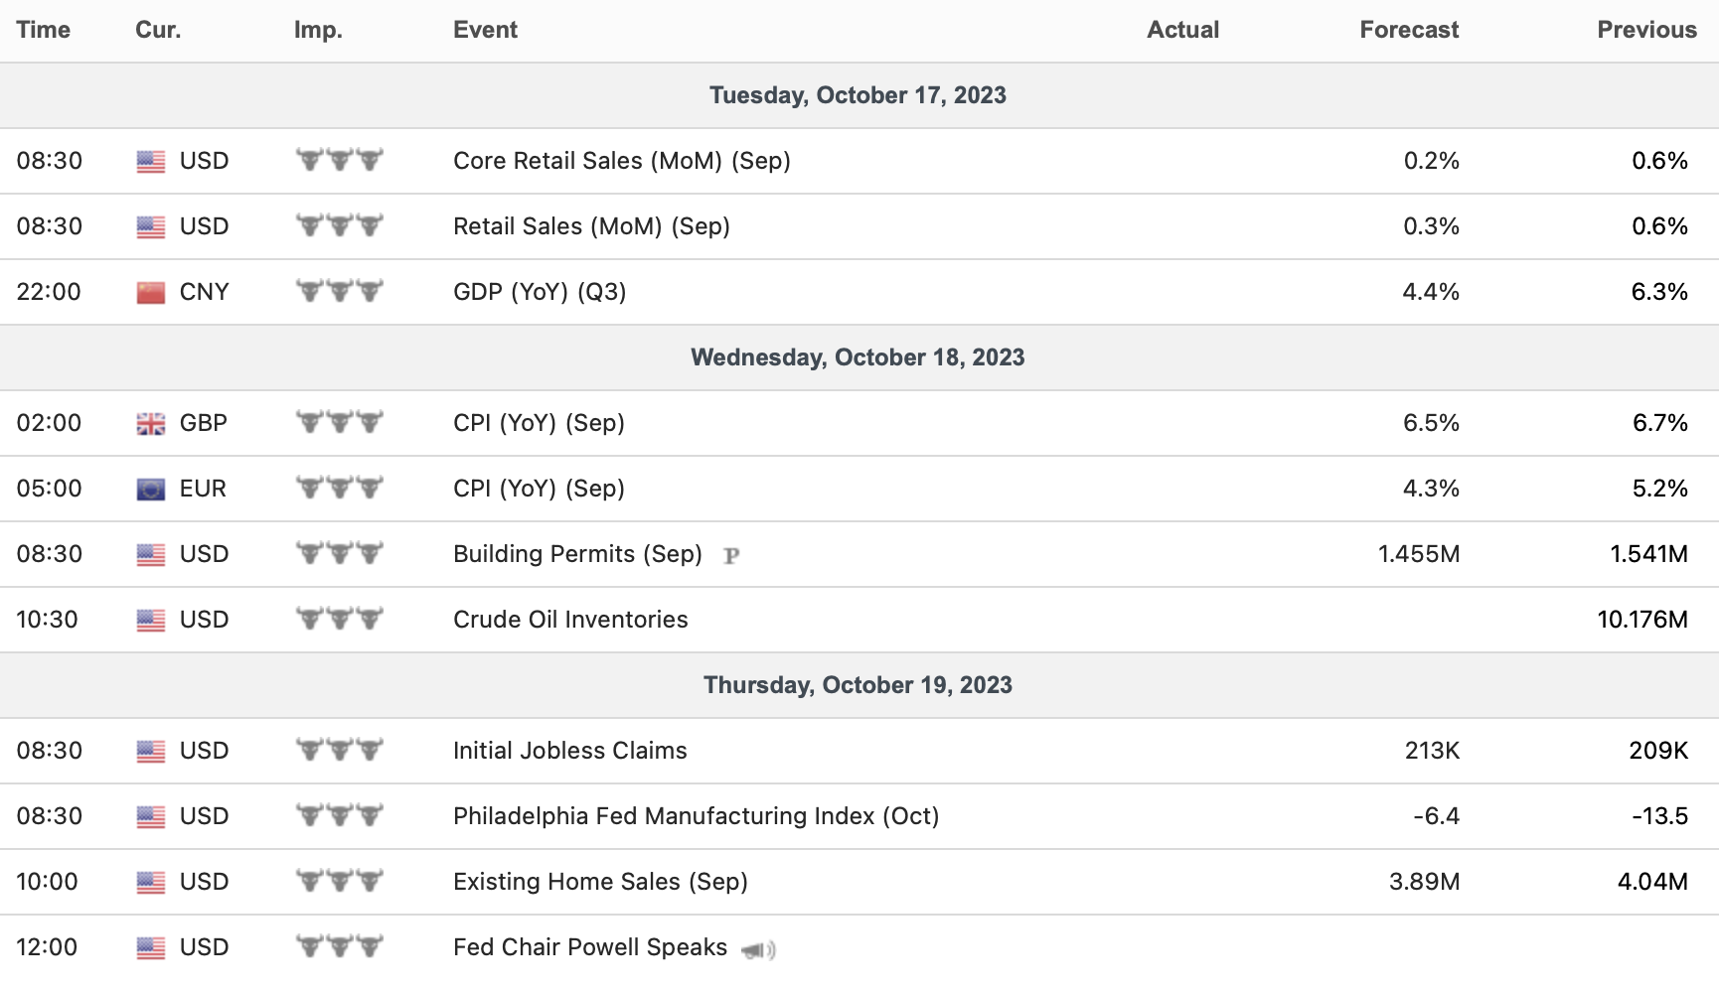This screenshot has height=993, width=1719.
Task: Click the Actual column header
Action: [1182, 30]
